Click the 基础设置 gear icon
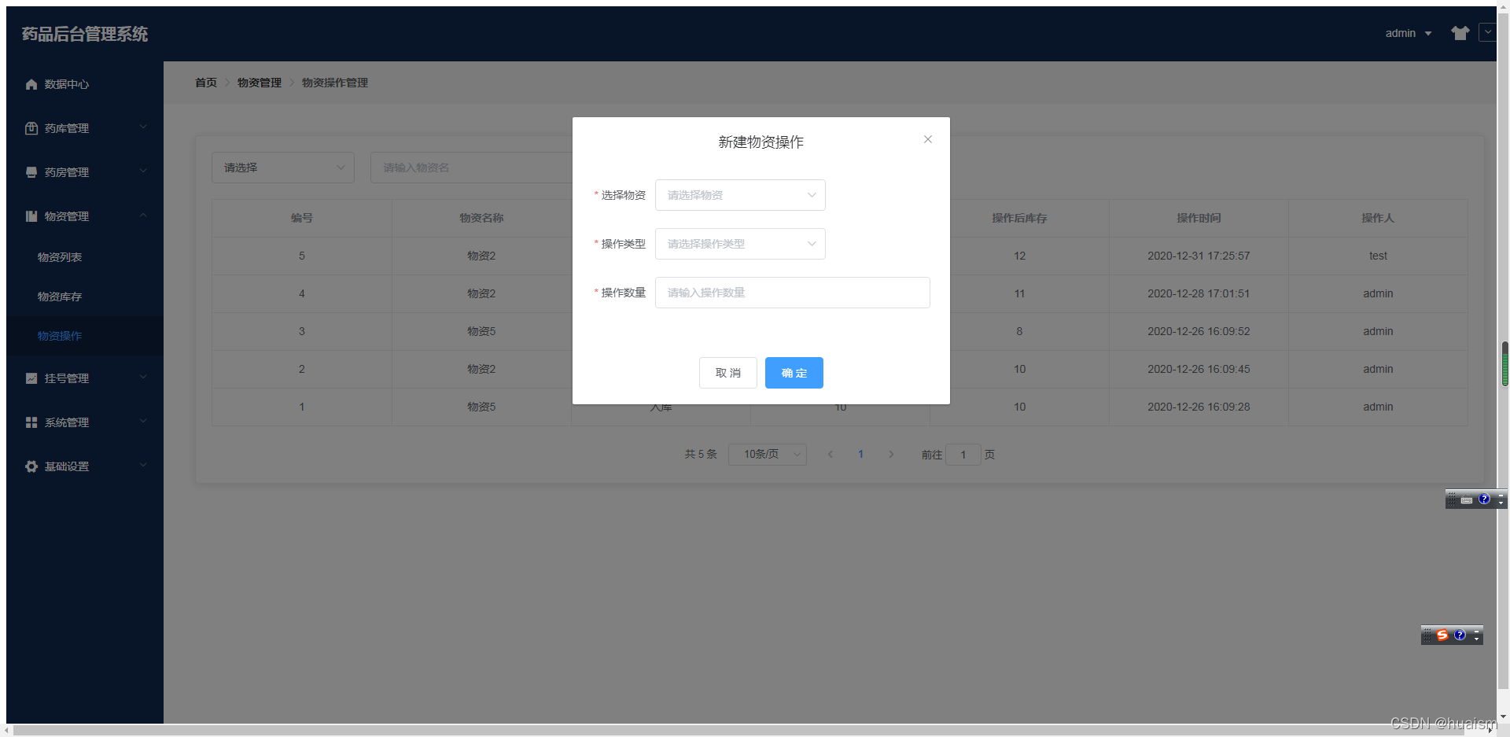Viewport: 1510px width, 737px height. point(31,466)
